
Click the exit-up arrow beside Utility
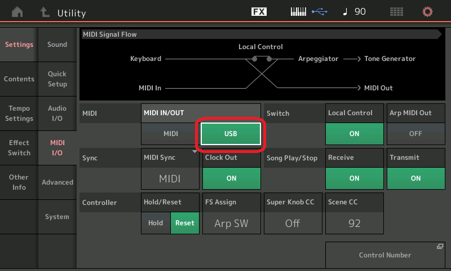pyautogui.click(x=45, y=12)
